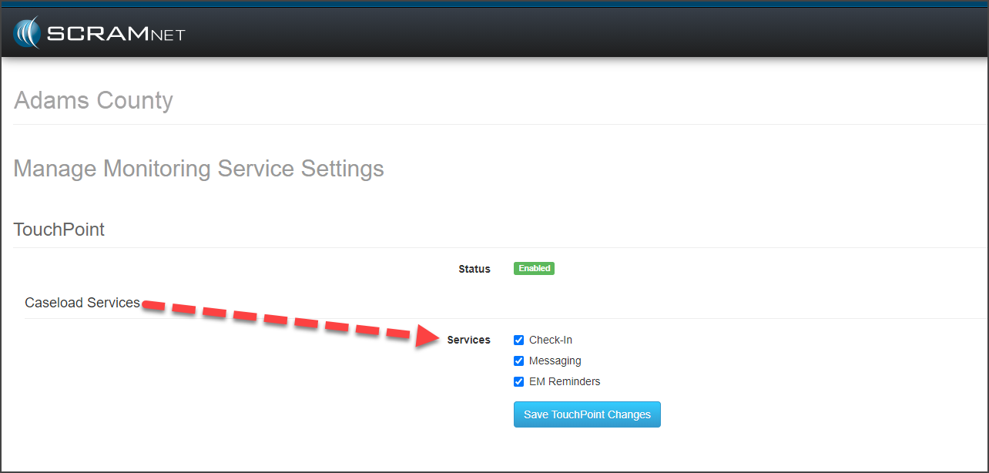This screenshot has height=473, width=989.
Task: Click the Messaging label text
Action: 555,361
